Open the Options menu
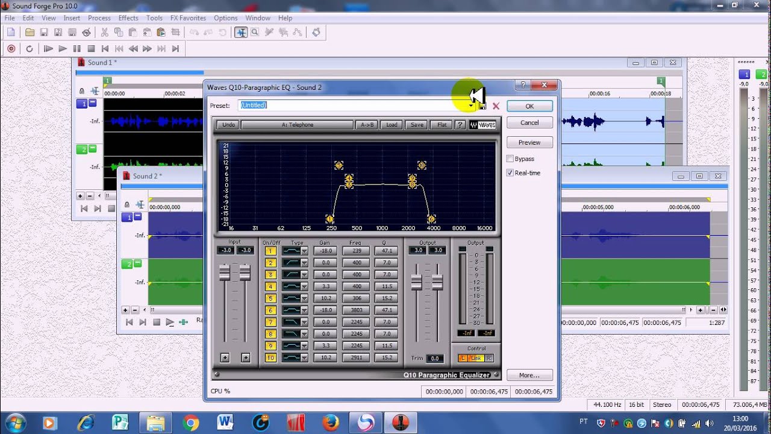Image resolution: width=771 pixels, height=434 pixels. [x=226, y=18]
